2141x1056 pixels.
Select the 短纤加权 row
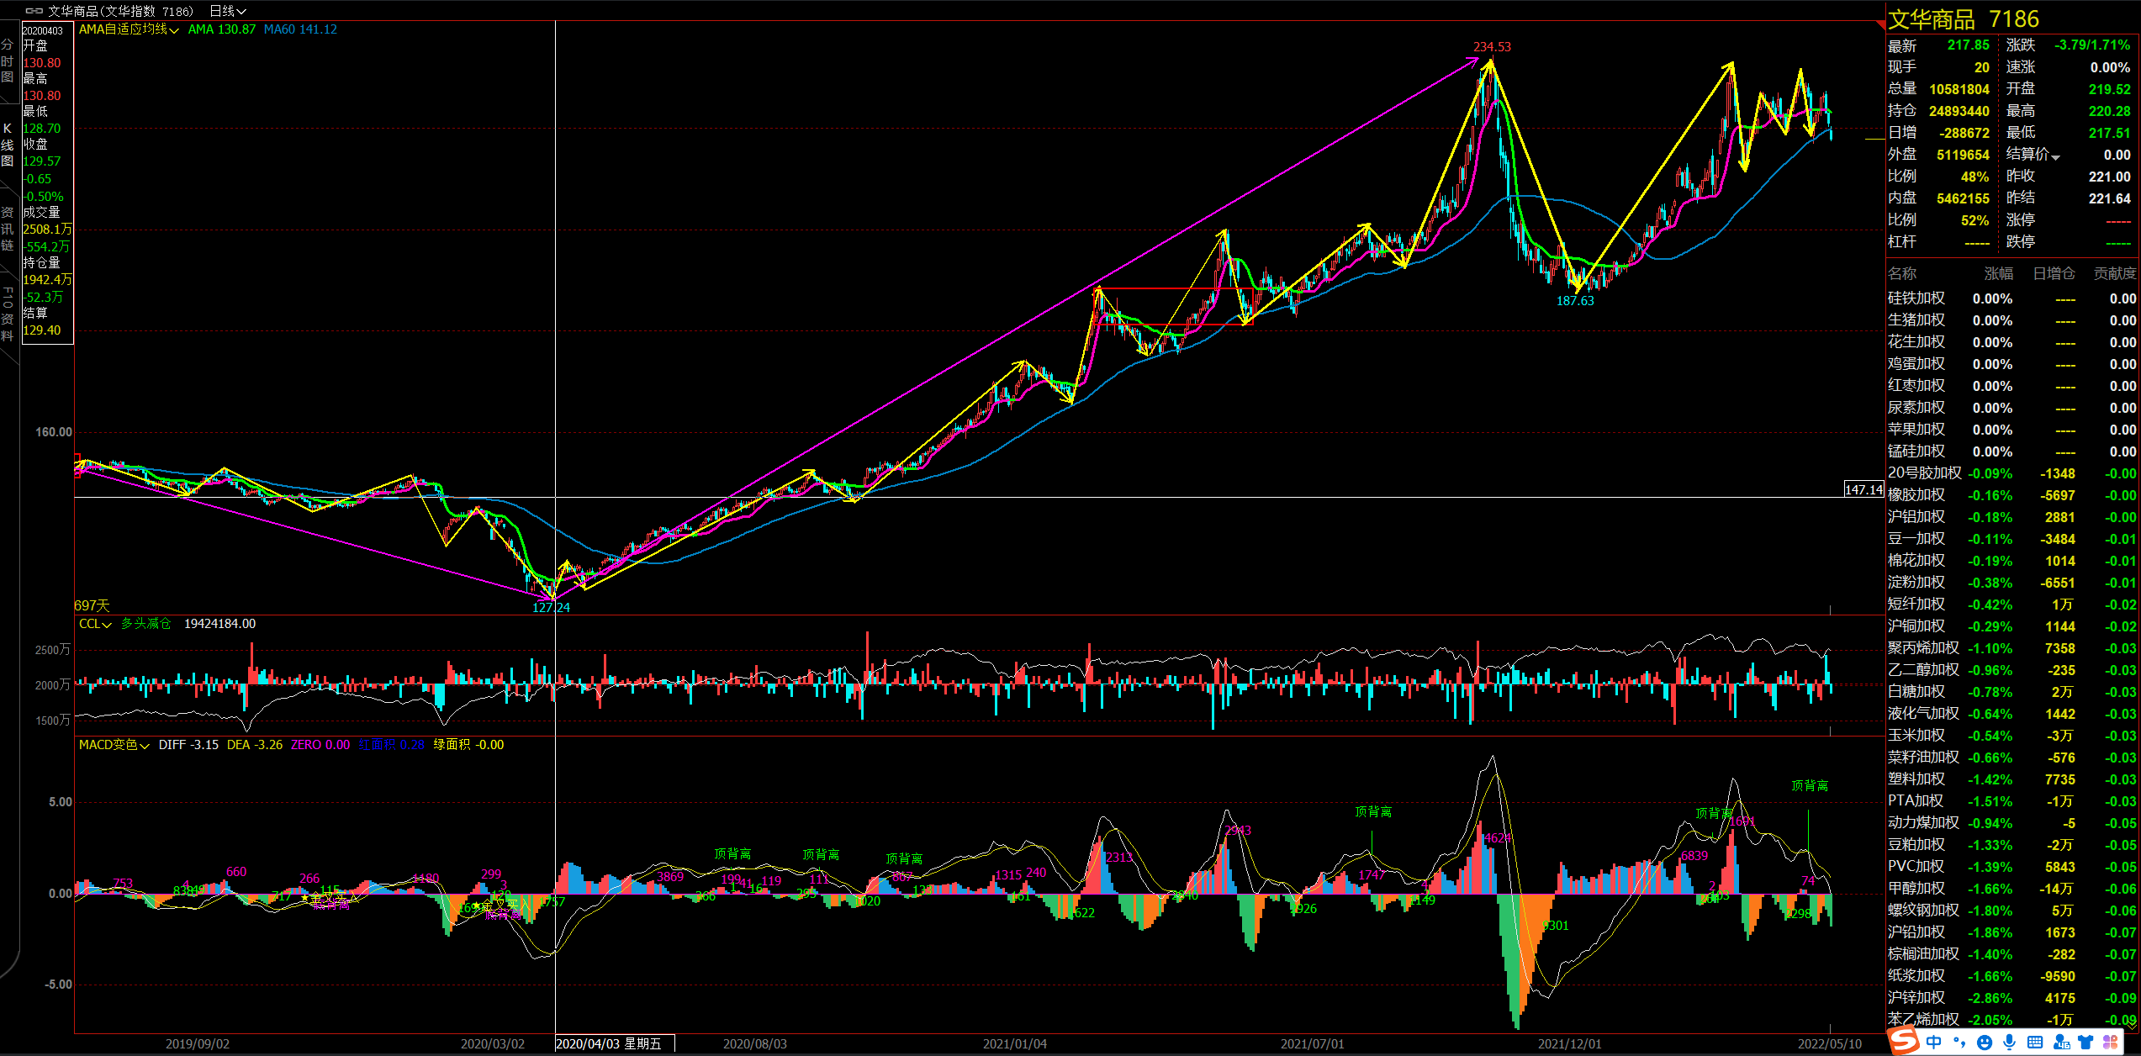pyautogui.click(x=2012, y=605)
